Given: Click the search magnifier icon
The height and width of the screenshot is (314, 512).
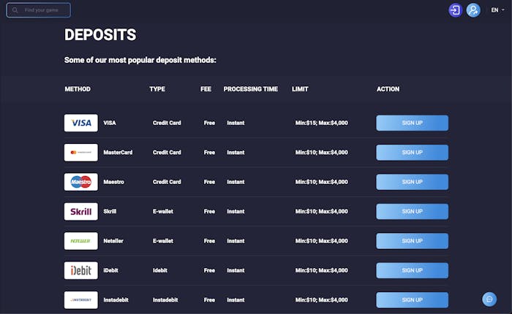Looking at the screenshot, I should point(15,10).
